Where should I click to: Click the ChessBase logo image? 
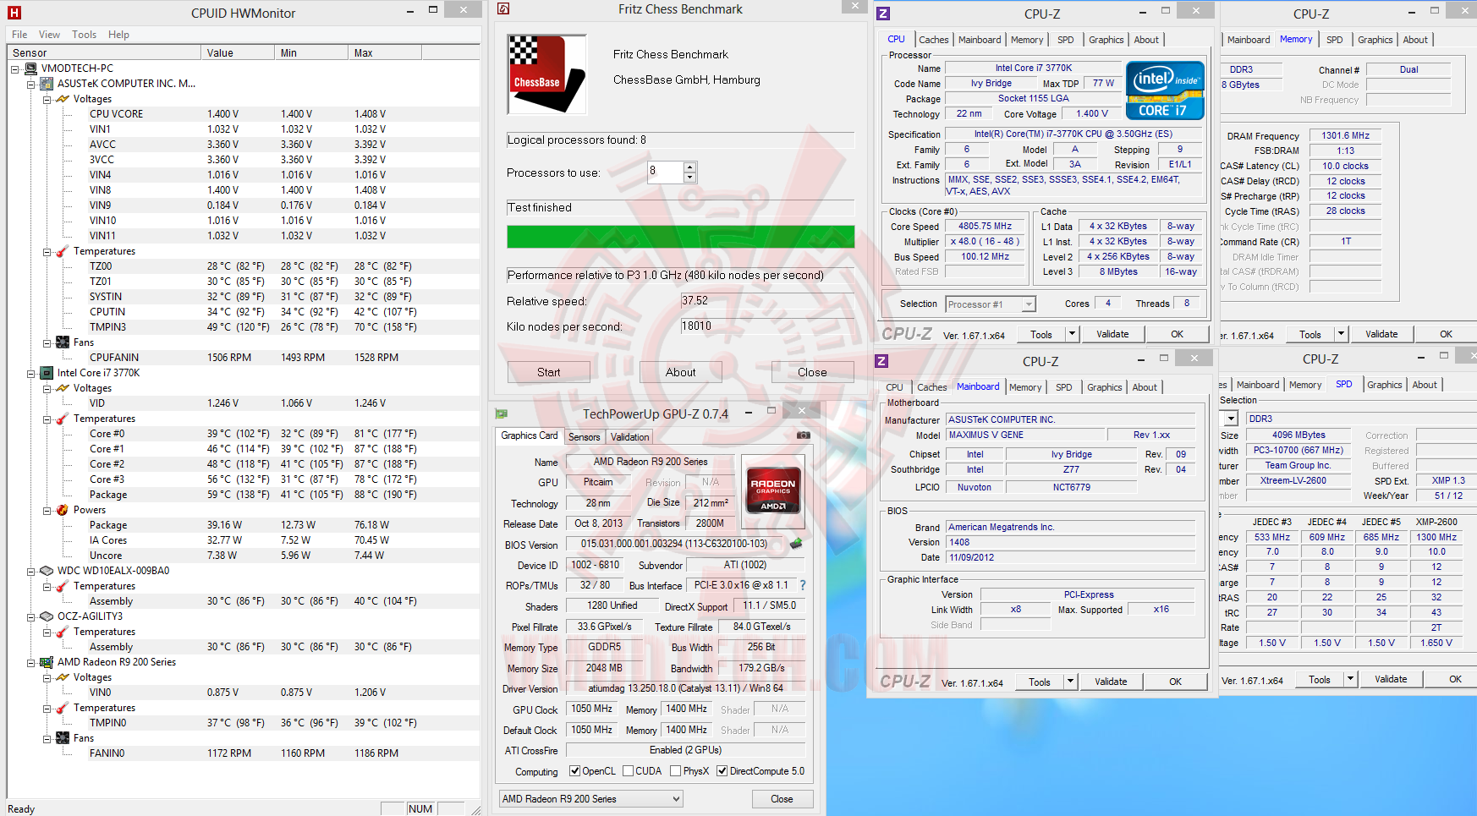coord(546,74)
